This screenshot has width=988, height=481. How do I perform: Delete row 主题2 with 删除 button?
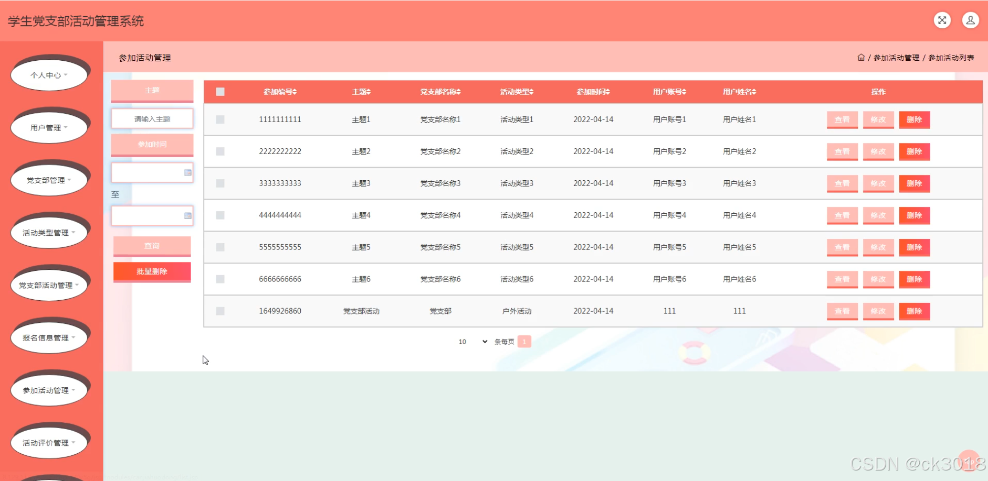click(x=915, y=151)
